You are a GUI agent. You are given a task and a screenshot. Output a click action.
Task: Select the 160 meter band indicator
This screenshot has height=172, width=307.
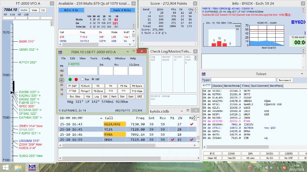pyautogui.click(x=62, y=71)
